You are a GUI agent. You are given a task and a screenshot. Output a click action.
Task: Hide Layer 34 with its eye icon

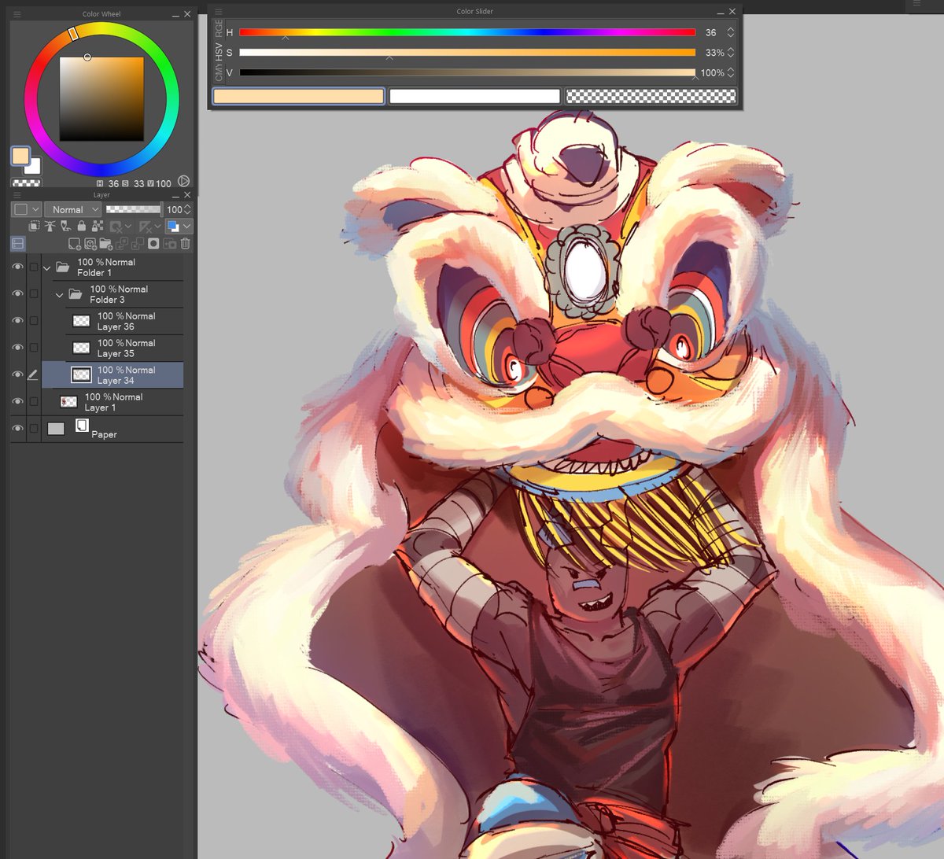pos(17,375)
